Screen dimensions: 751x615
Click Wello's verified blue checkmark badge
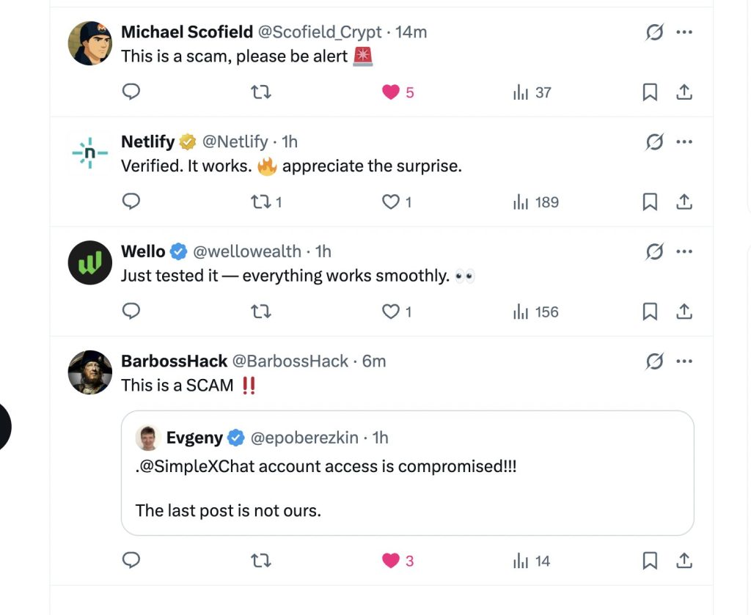click(x=178, y=251)
